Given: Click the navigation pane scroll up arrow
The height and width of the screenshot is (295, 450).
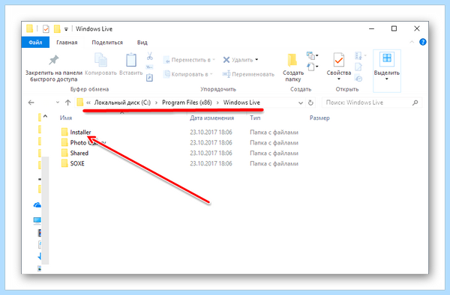Looking at the screenshot, I should (x=45, y=116).
